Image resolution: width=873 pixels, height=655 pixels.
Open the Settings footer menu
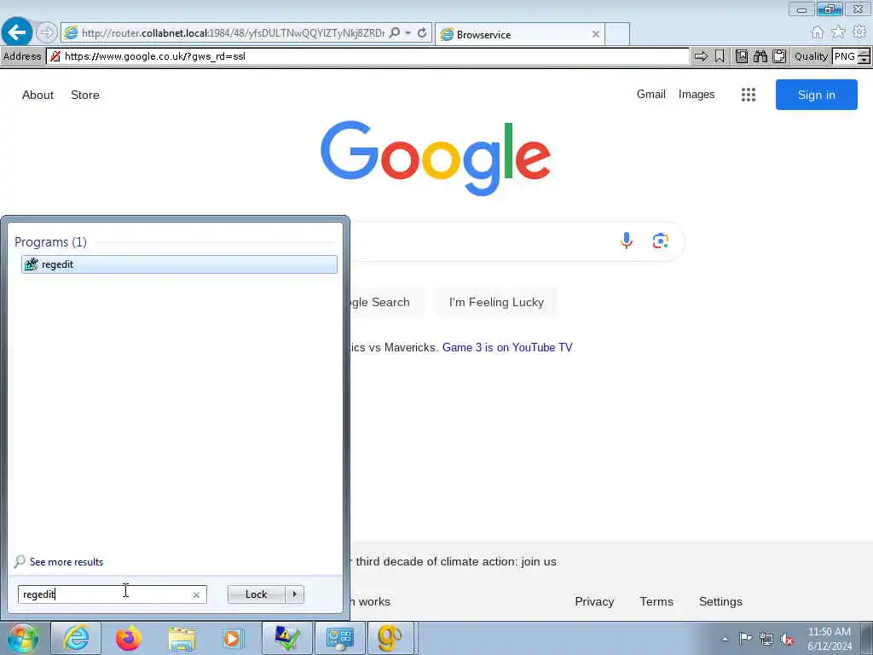[720, 601]
